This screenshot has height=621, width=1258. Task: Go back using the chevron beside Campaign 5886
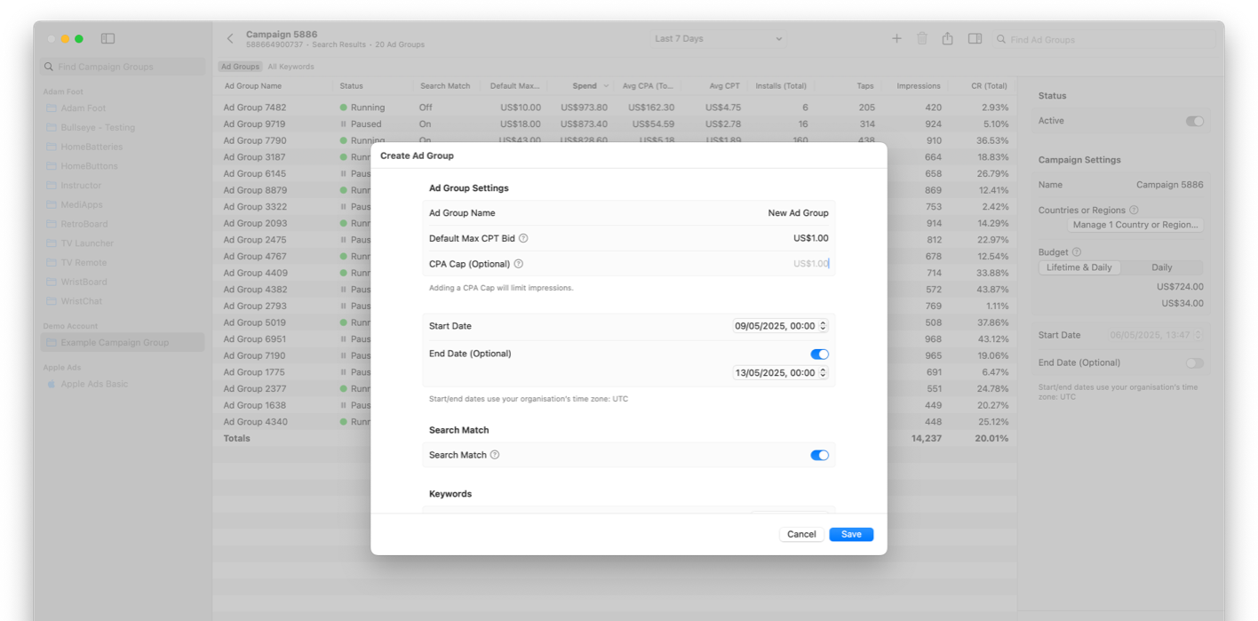[x=230, y=39]
